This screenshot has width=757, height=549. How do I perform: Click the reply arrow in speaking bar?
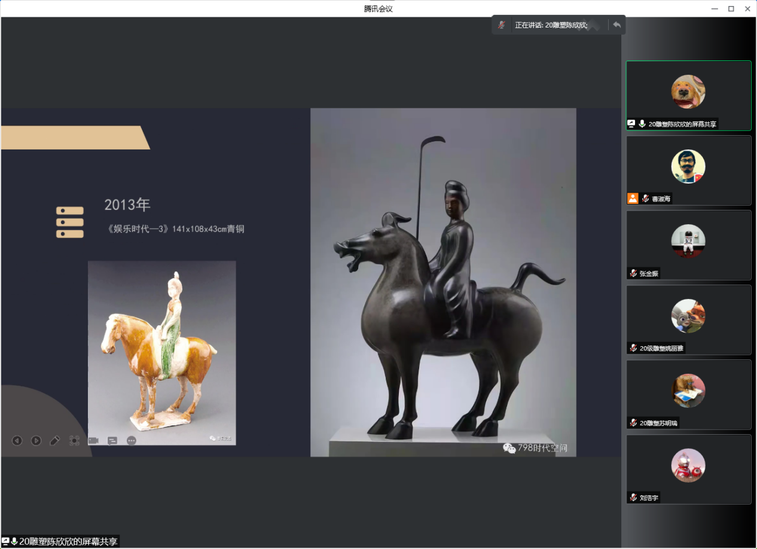pyautogui.click(x=616, y=25)
